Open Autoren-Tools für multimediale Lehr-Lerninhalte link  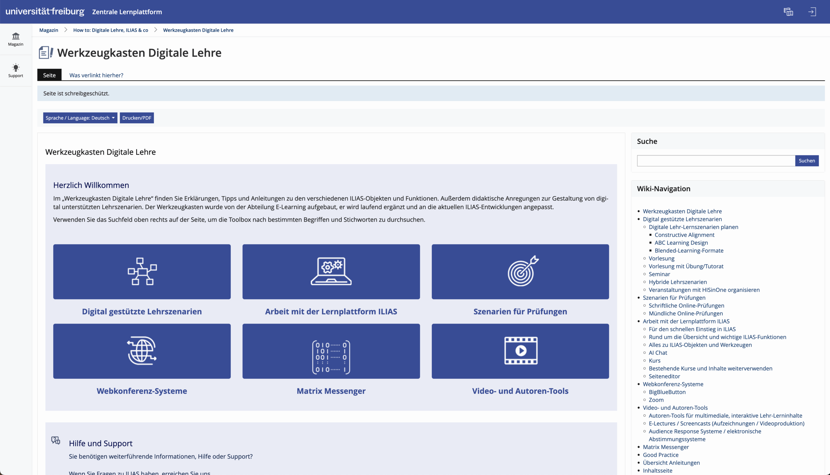725,415
